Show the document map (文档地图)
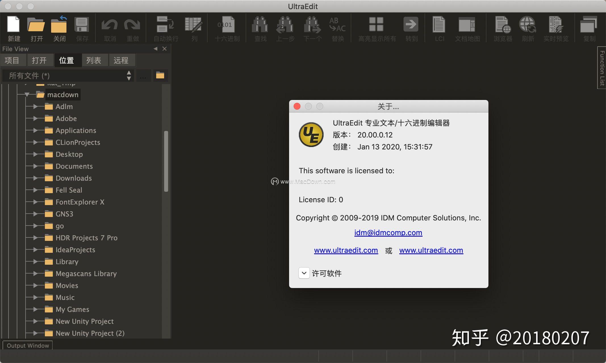Screen dimensions: 606x363 pyautogui.click(x=467, y=28)
